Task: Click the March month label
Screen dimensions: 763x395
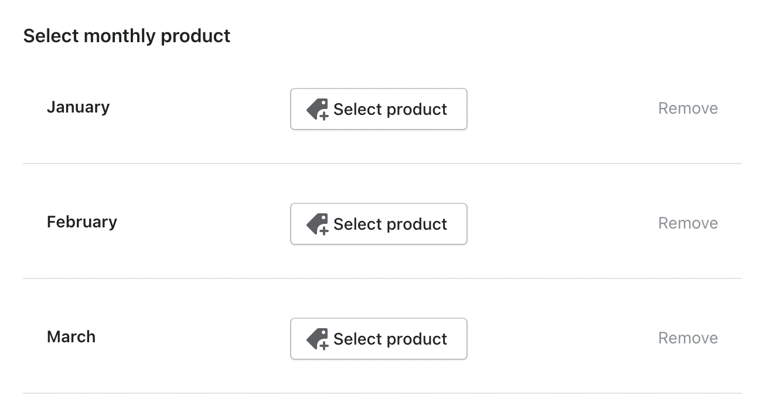Action: pos(71,337)
